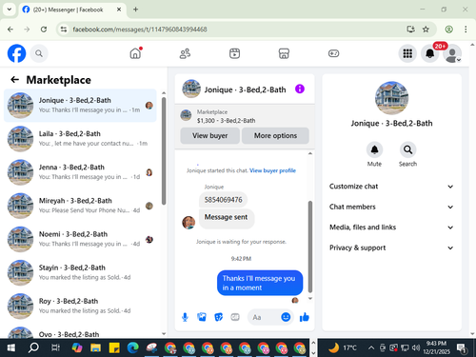Record a voice clip with microphone icon

point(185,317)
